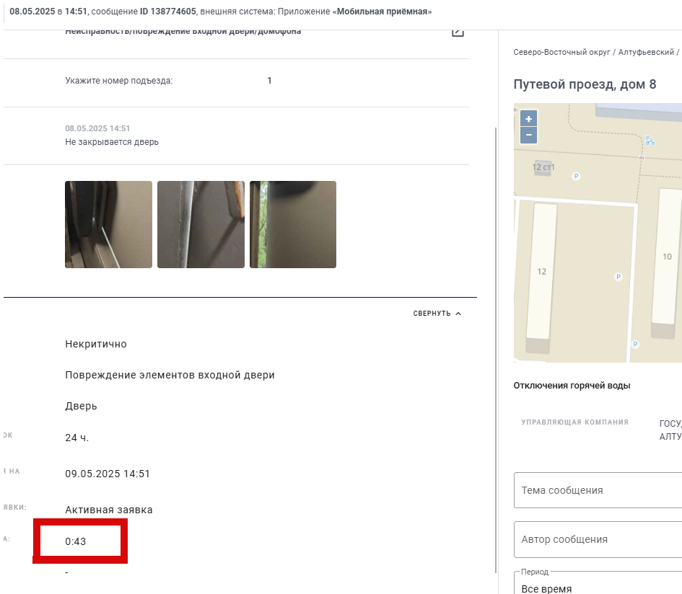Click the УПРАВЛЯЮЩАЯ КОМПАНИЯ label
The image size is (682, 594).
tap(574, 422)
